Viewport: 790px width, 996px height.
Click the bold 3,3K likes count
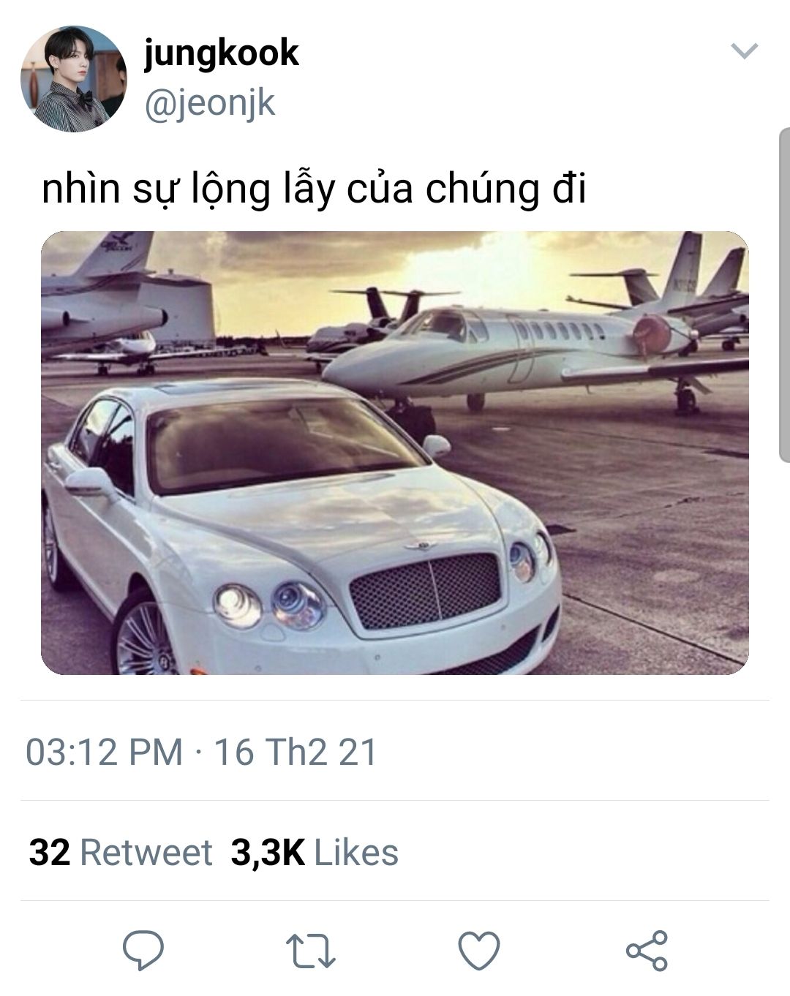click(x=268, y=853)
